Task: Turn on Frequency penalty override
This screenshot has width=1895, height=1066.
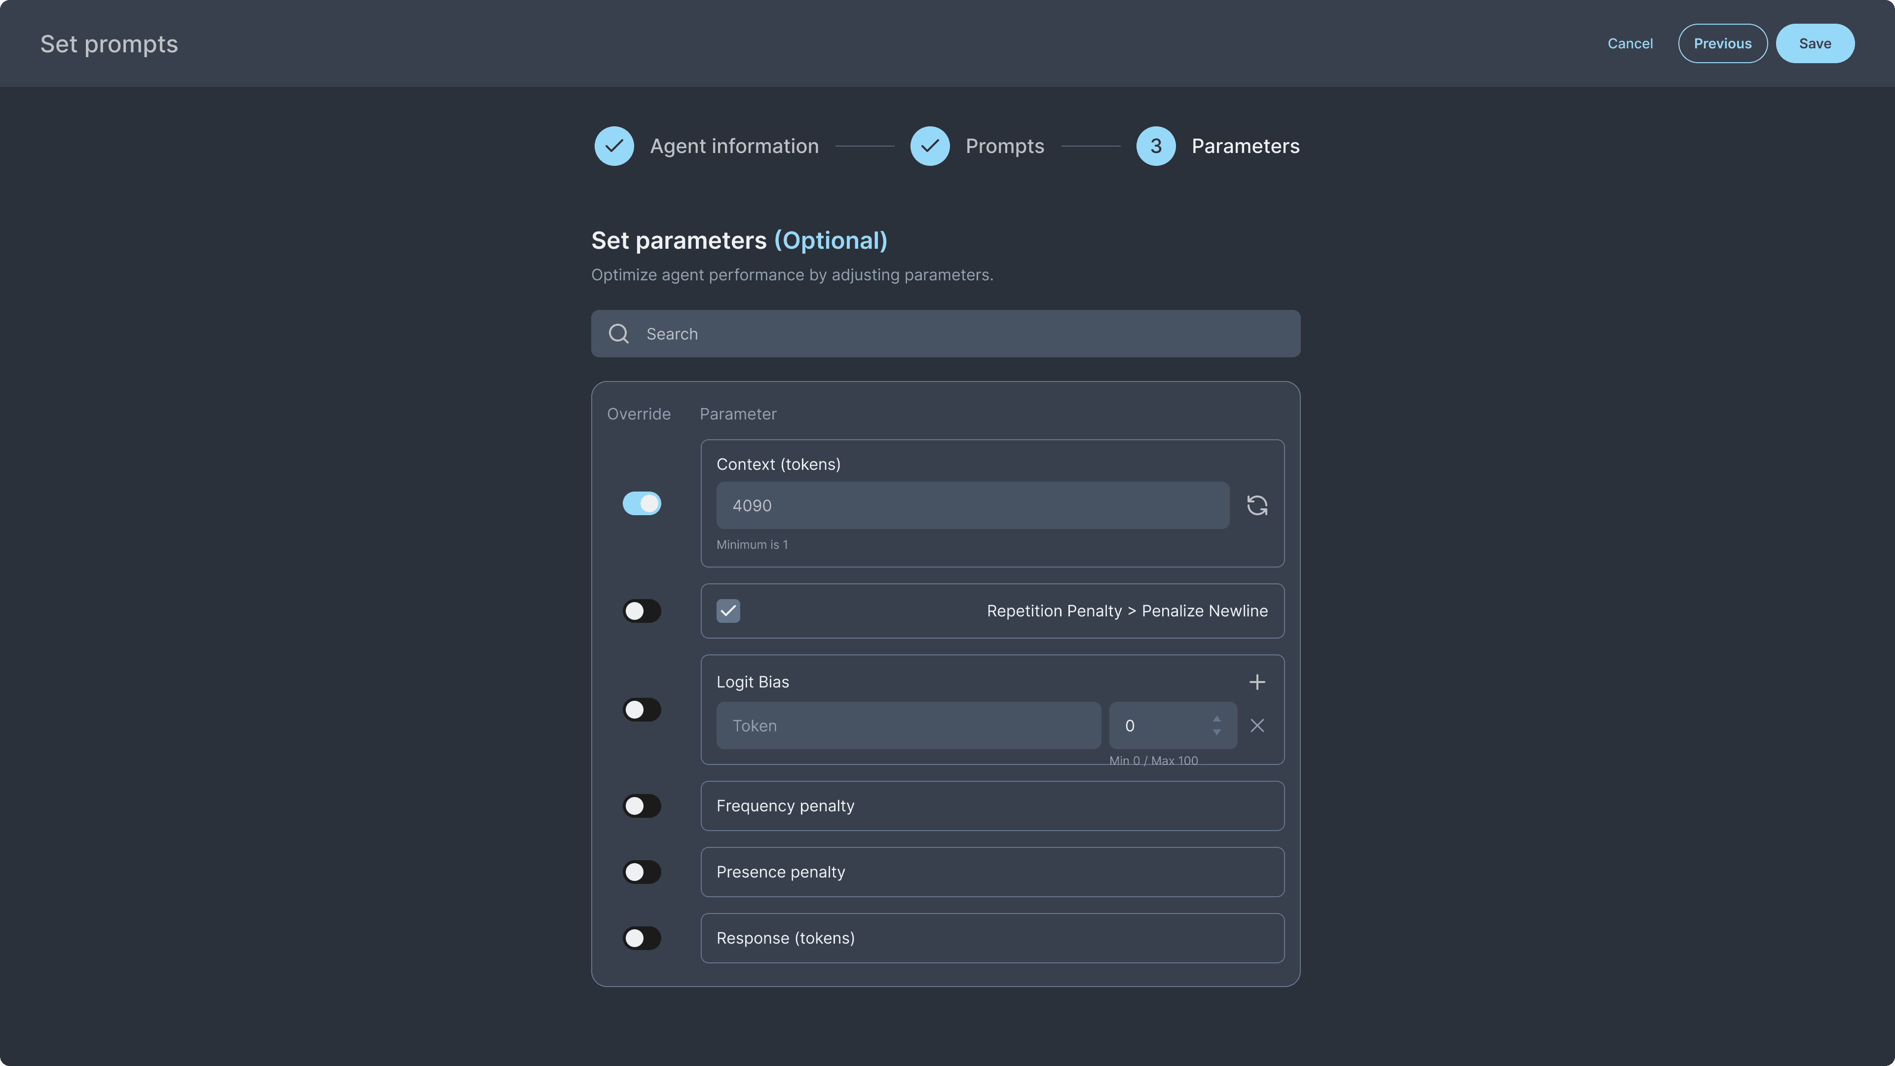Action: 642,805
